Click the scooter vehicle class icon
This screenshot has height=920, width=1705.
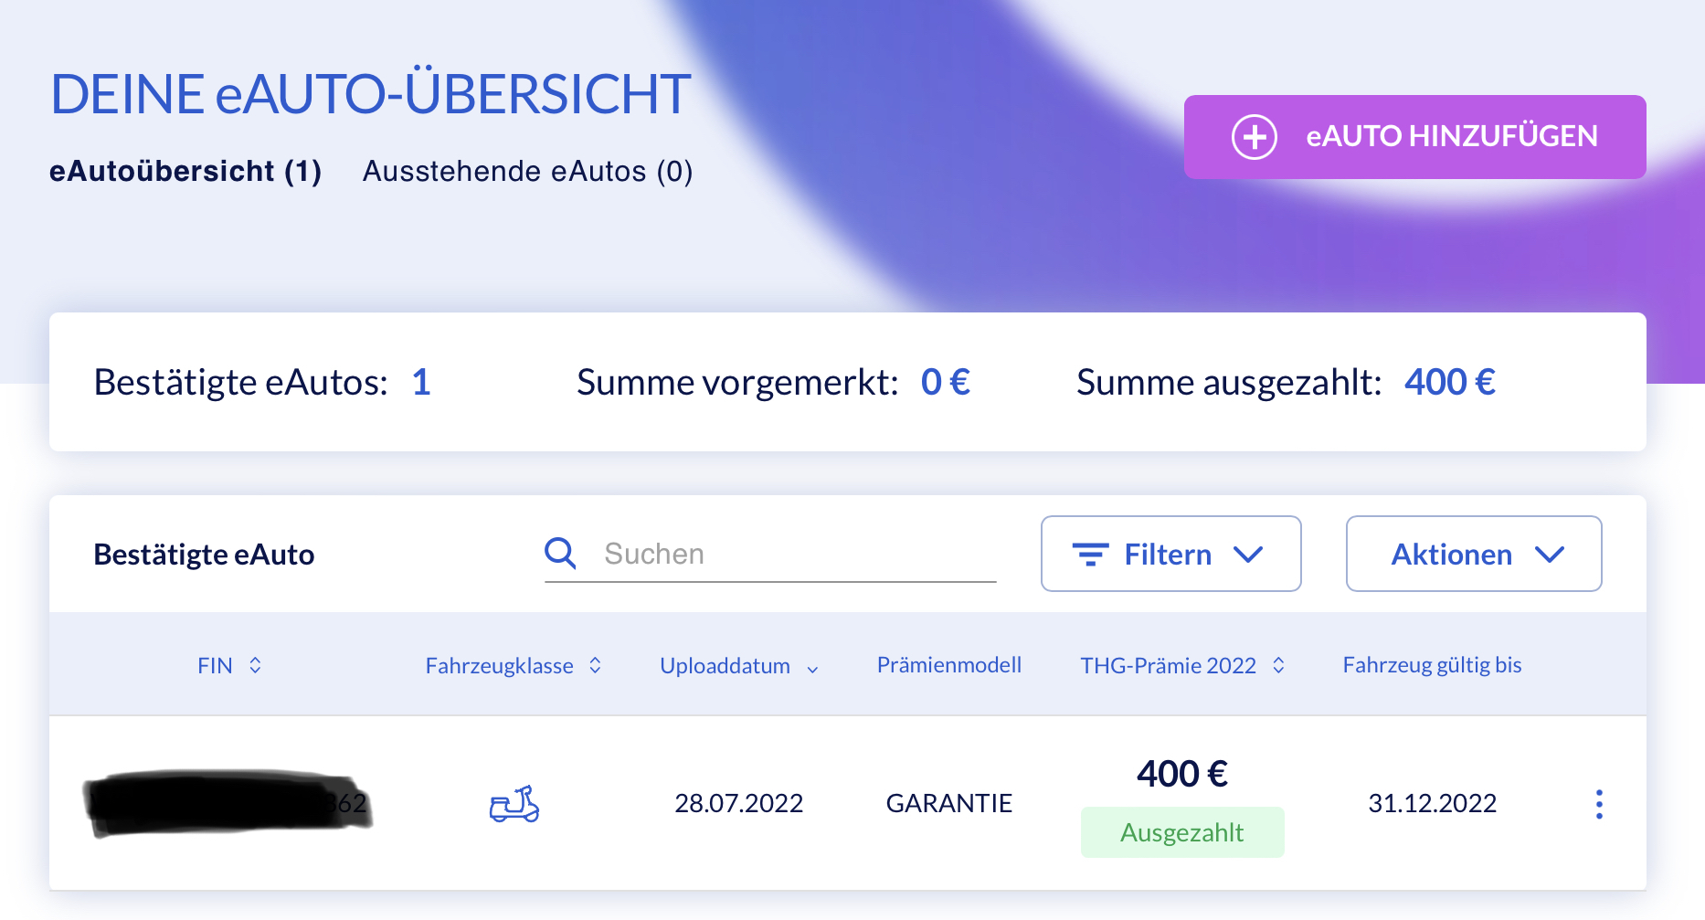pyautogui.click(x=514, y=804)
